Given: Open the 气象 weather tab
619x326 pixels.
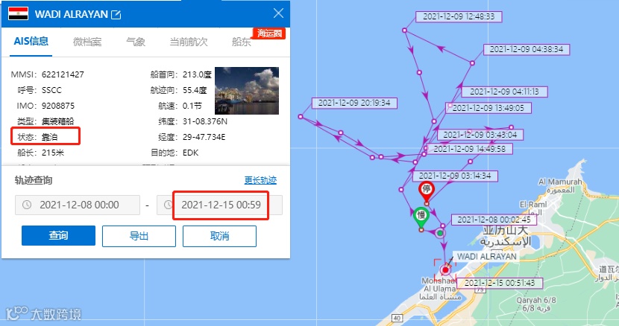Looking at the screenshot, I should pyautogui.click(x=136, y=42).
